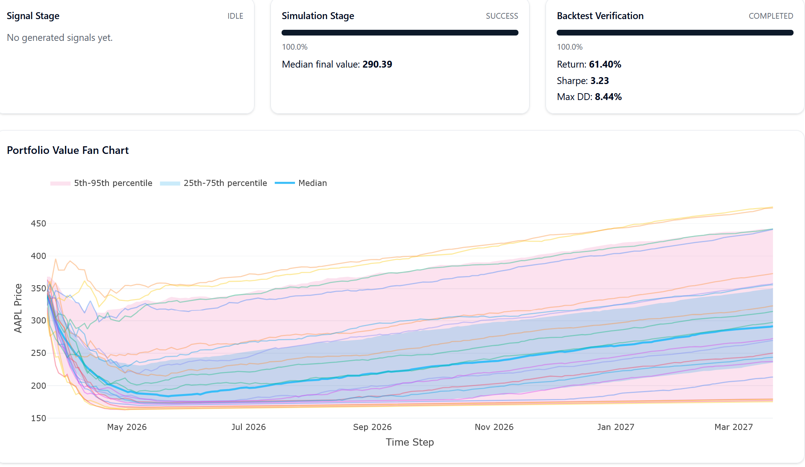Click the Simulation Stage heading
The height and width of the screenshot is (467, 805).
pyautogui.click(x=318, y=16)
